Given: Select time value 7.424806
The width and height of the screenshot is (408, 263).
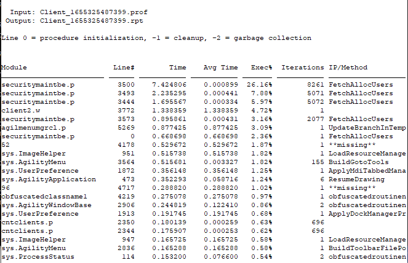Looking at the screenshot, I should click(x=169, y=85).
